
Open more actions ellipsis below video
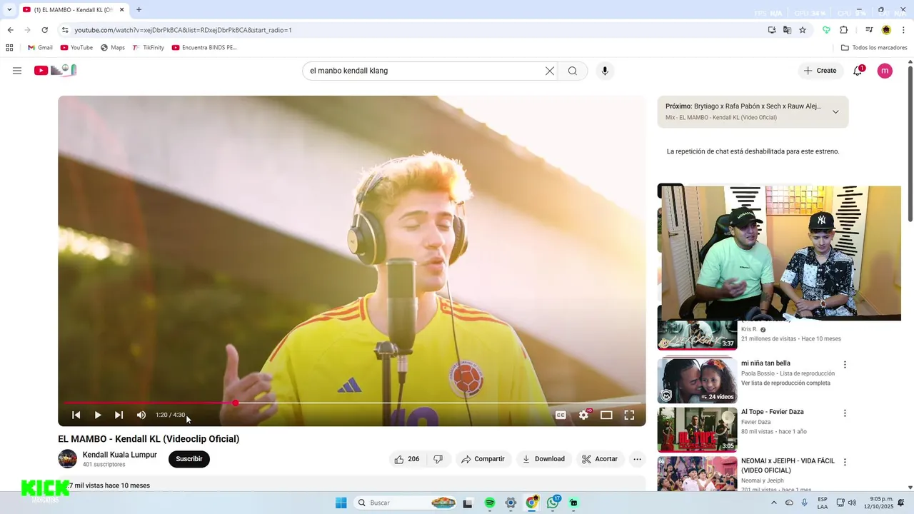[x=638, y=459]
